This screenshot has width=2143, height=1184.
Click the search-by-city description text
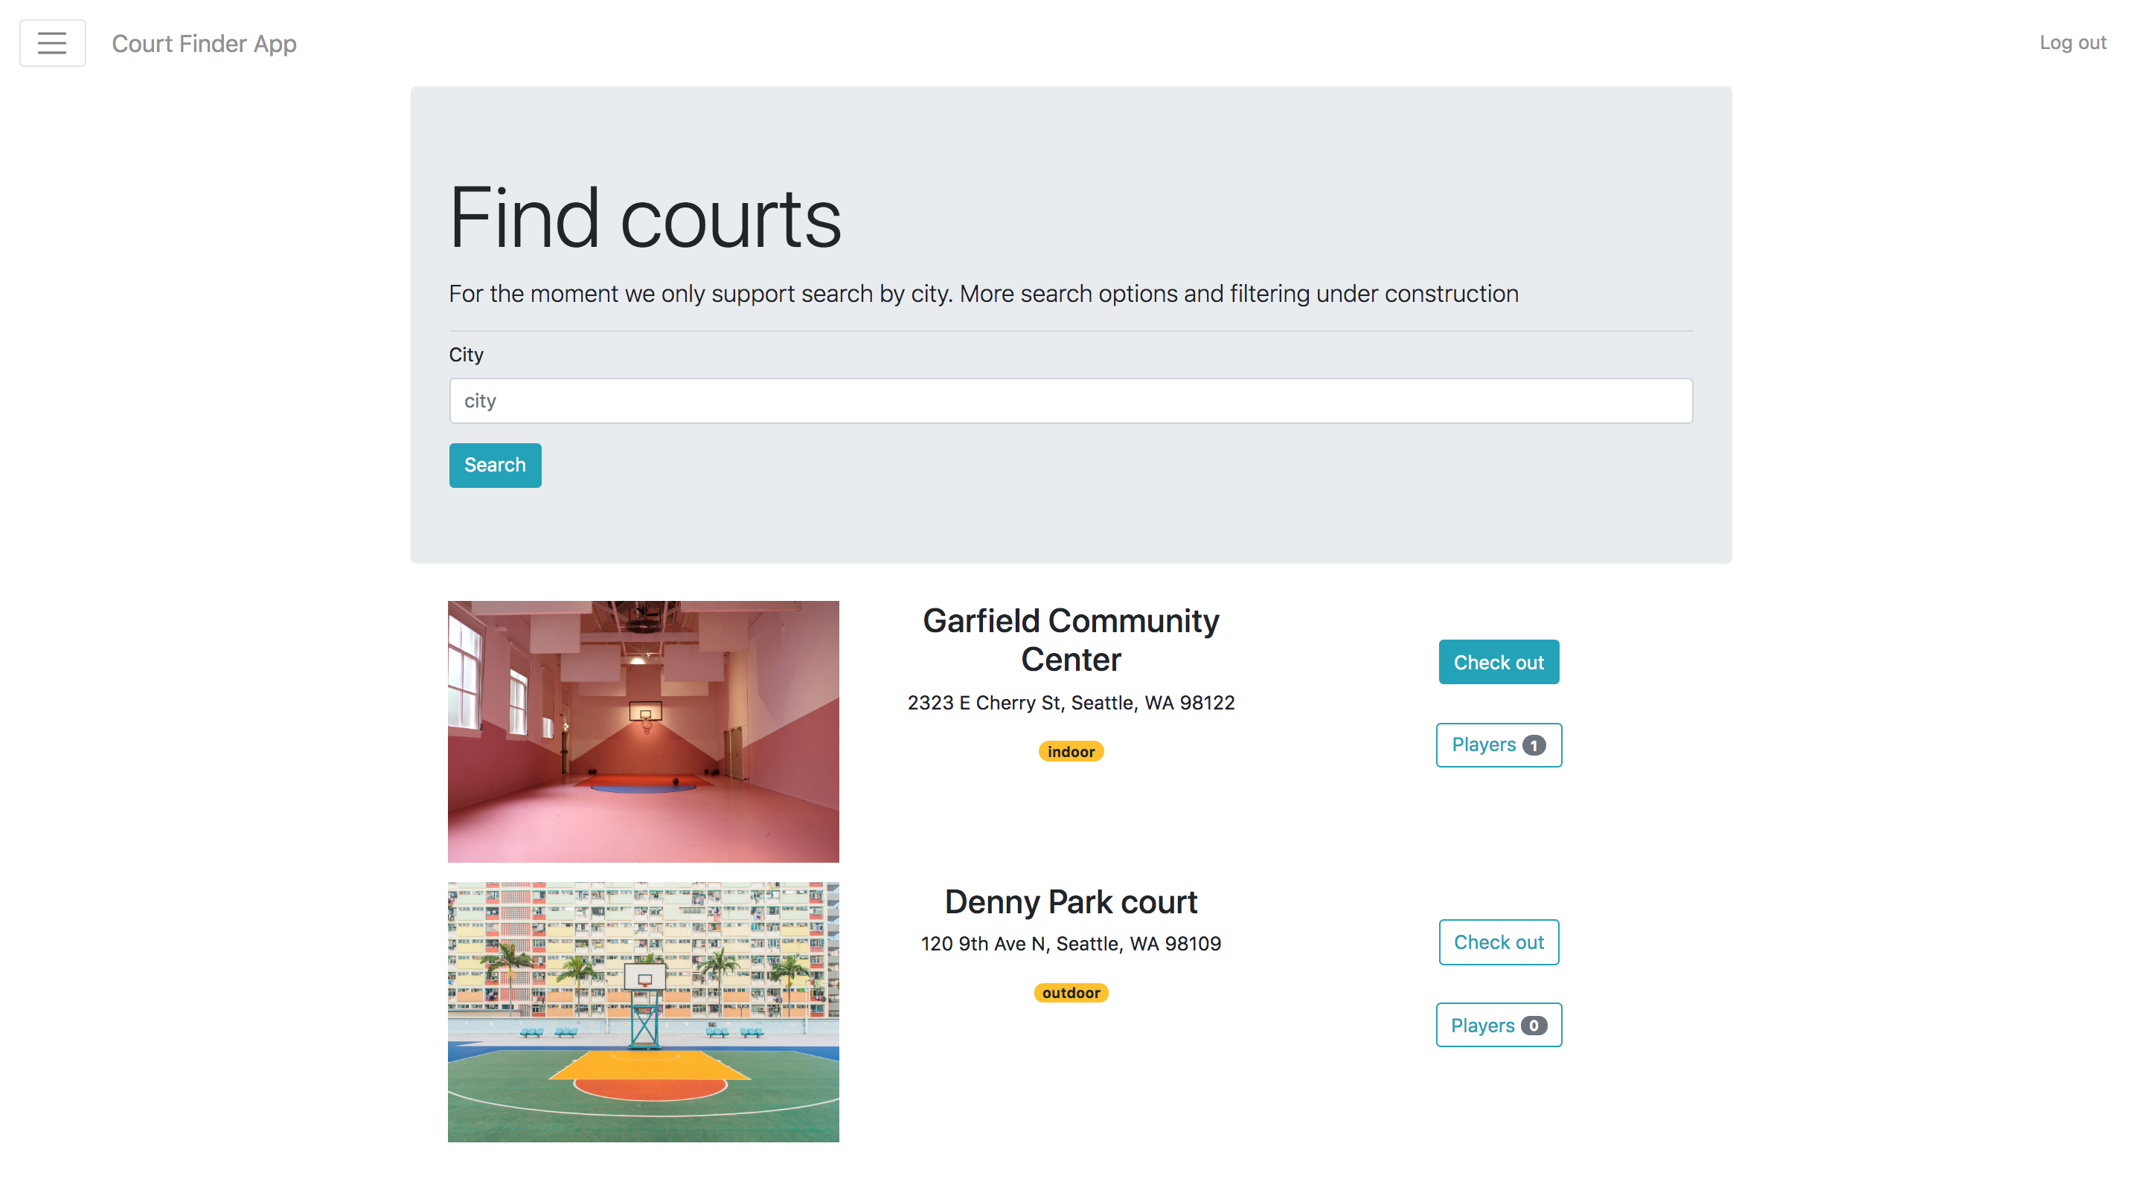pos(983,294)
